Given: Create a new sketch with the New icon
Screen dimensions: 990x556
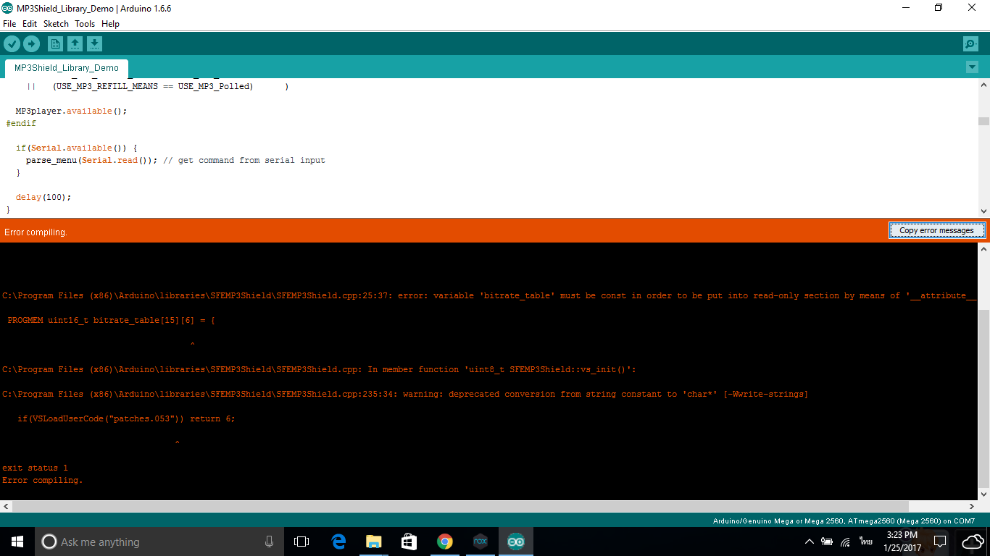Looking at the screenshot, I should 55,44.
